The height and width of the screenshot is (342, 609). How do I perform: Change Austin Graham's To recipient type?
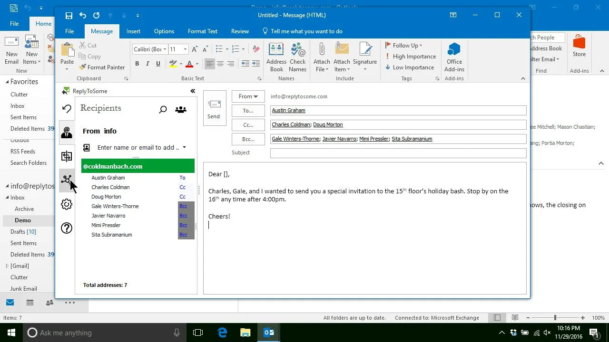click(182, 178)
